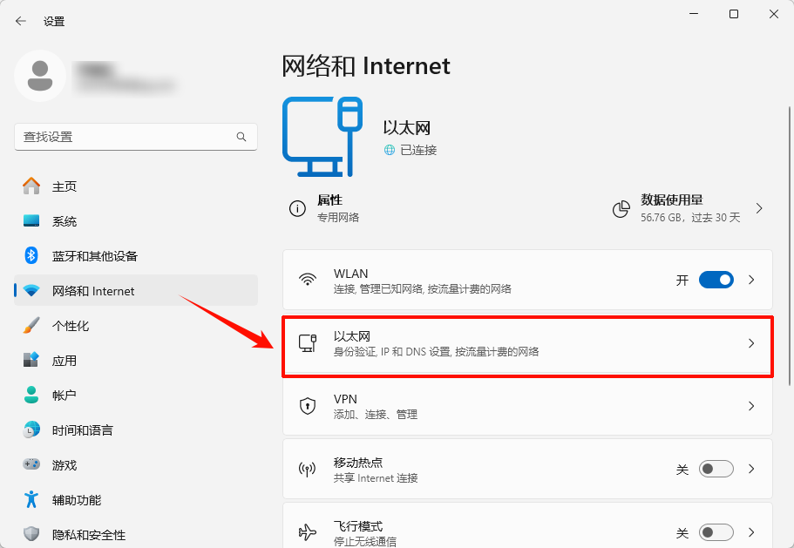Select 个性化 in the sidebar menu

(70, 325)
